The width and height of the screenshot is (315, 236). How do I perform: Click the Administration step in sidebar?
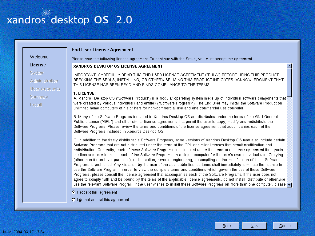(x=44, y=81)
